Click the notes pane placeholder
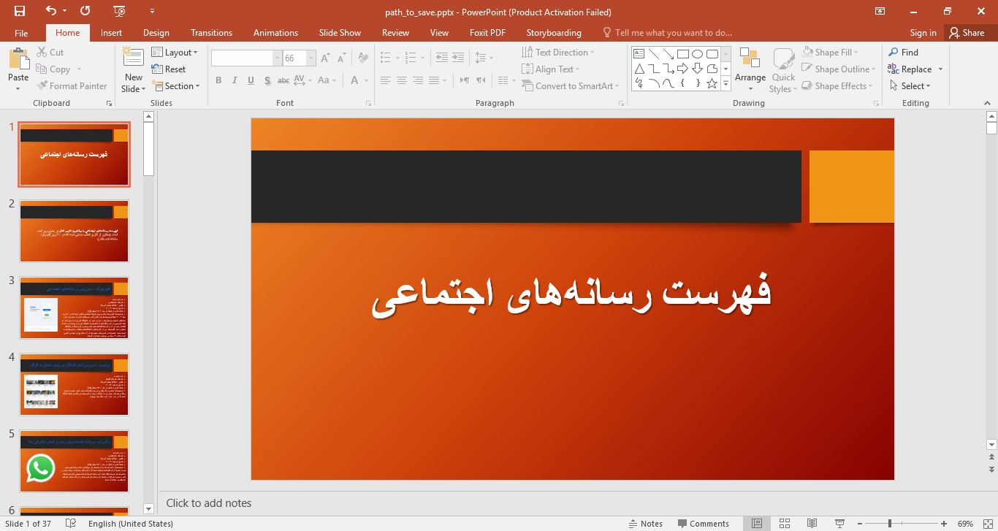The image size is (998, 531). (209, 503)
